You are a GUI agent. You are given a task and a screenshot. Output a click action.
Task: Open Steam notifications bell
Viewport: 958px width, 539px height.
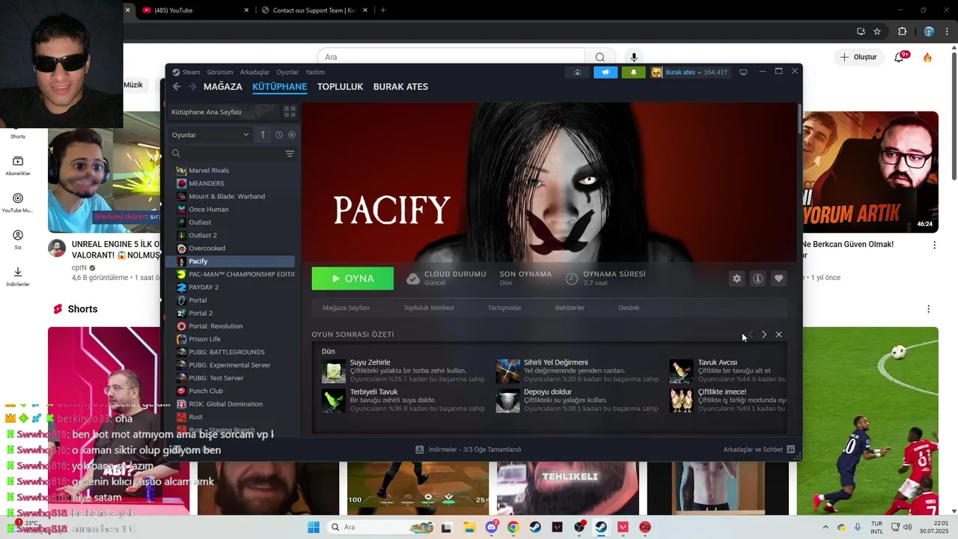point(633,73)
